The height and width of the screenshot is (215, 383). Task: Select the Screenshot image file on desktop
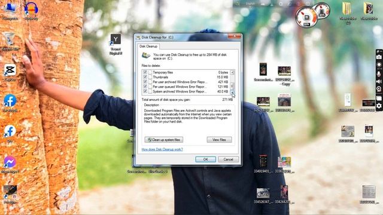click(x=263, y=72)
